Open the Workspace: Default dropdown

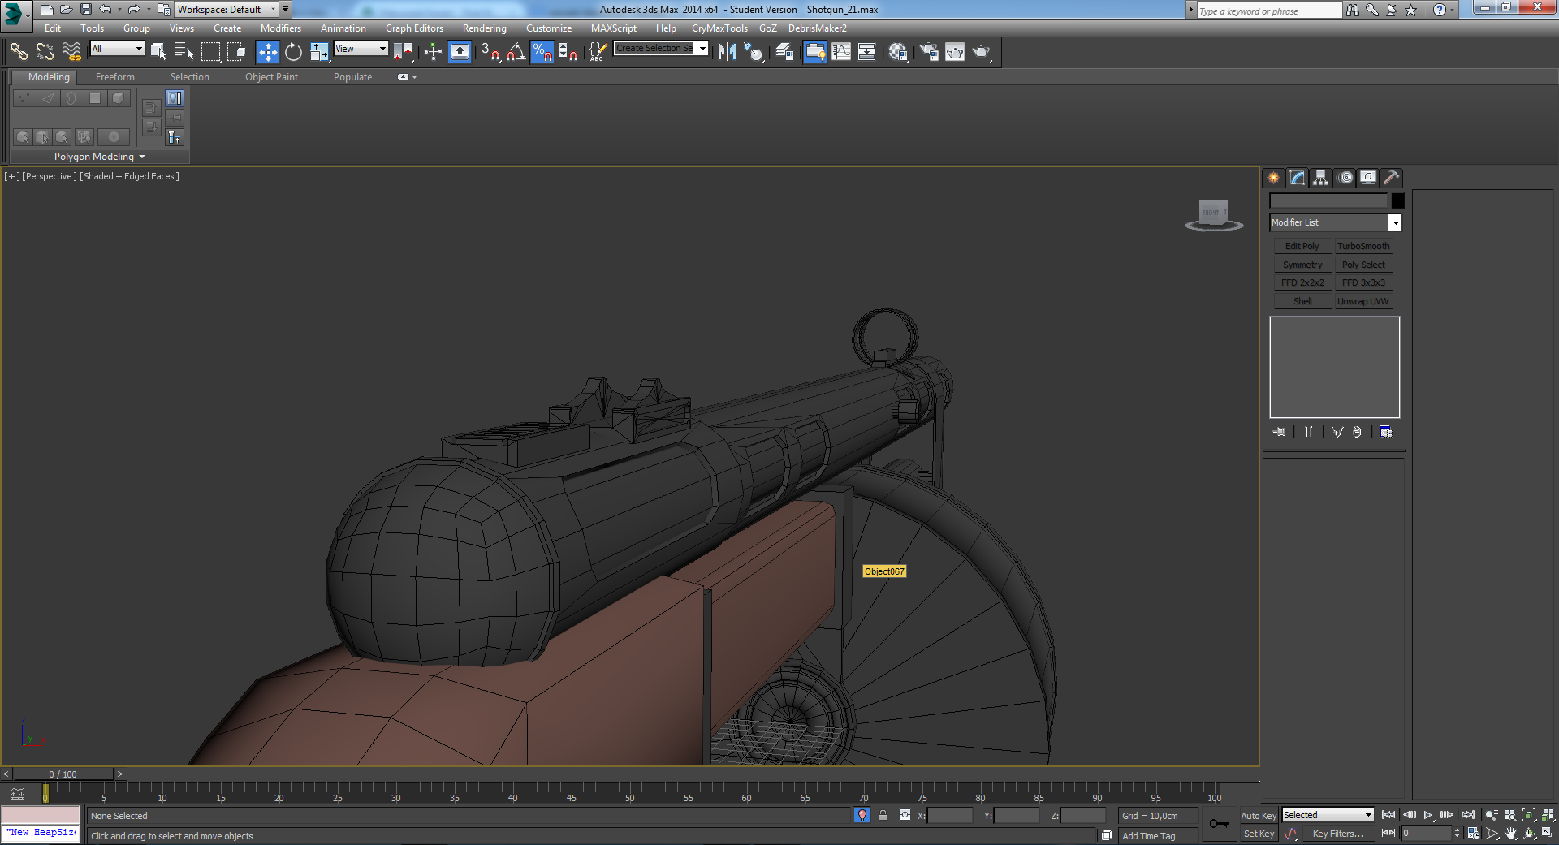pos(227,10)
